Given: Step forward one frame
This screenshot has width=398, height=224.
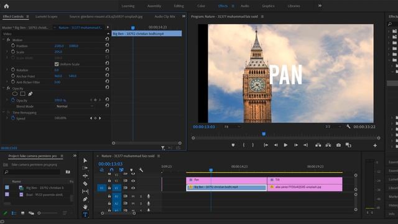Looking at the screenshot, I should coord(296,145).
